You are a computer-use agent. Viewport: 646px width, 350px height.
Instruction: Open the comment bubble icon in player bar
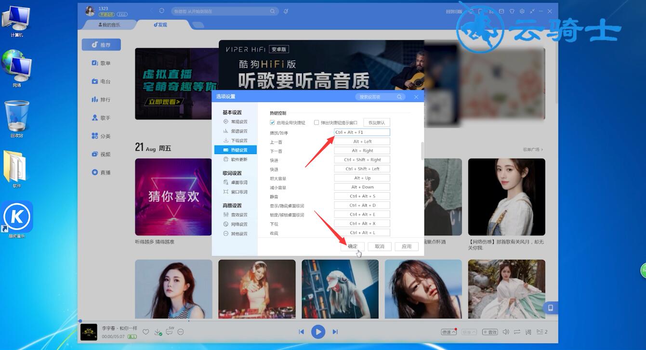(x=169, y=331)
